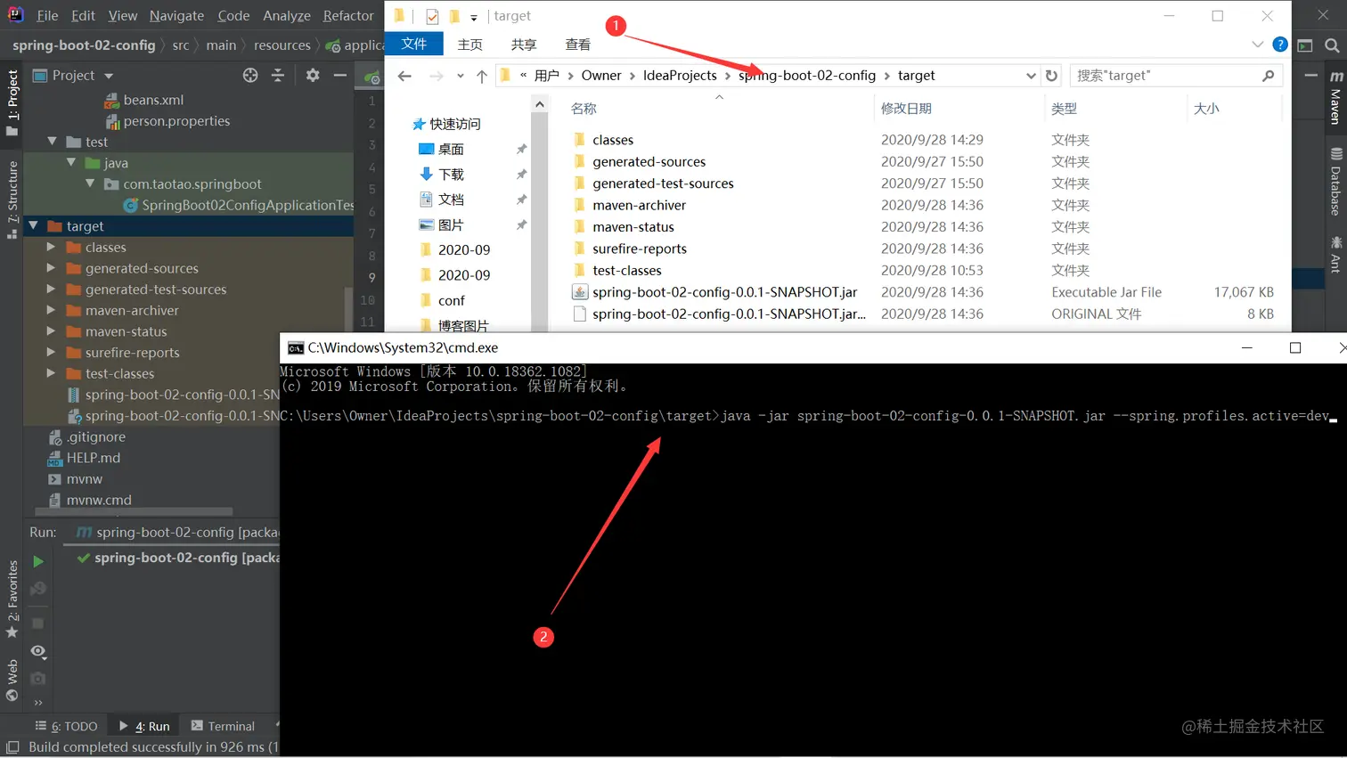
Task: Expand the classes folder in Project tree
Action: tap(51, 247)
